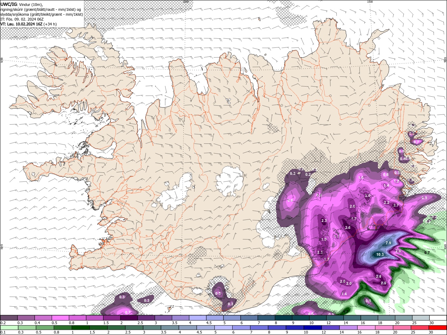Image resolution: width=447 pixels, height=335 pixels.
Task: Click the 2.7 precipitation value on map
Action: click(396, 206)
